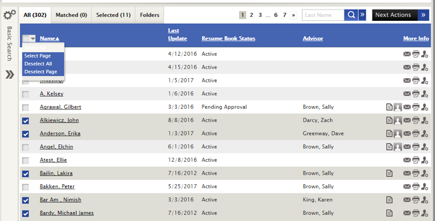Uncheck the Bardy, Michael James checkbox
Screen dimensions: 435x221
coord(25,214)
